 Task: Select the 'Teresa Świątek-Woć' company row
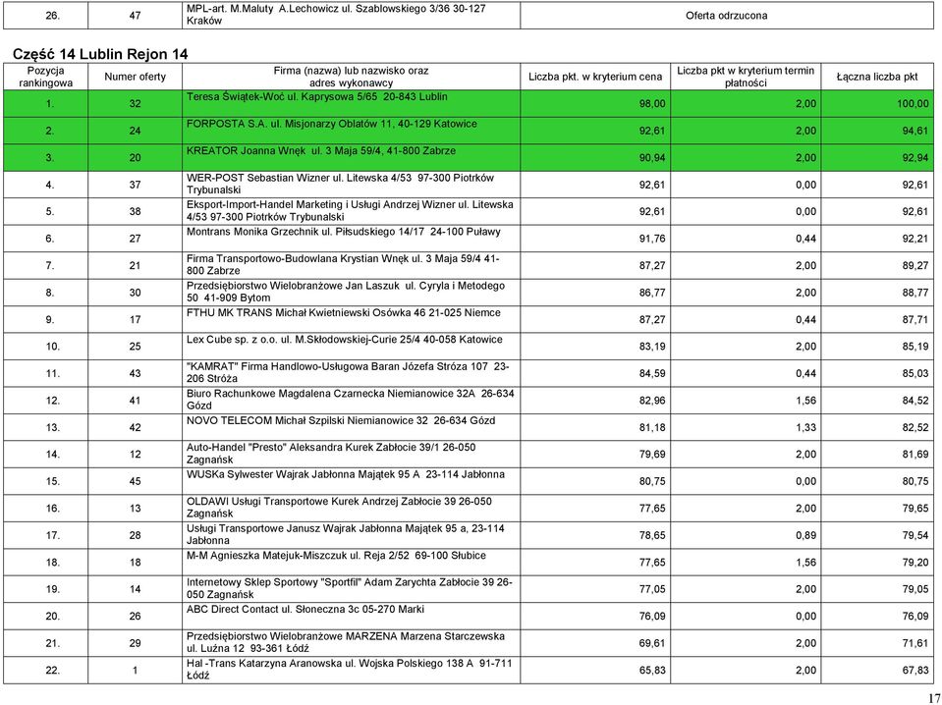(469, 104)
